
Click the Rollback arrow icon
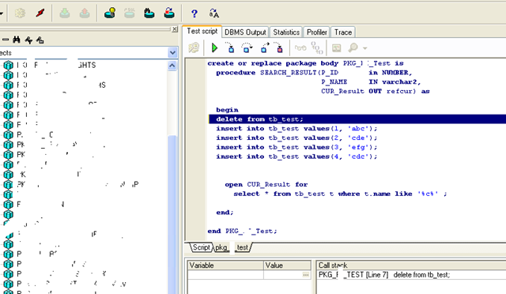pos(85,13)
